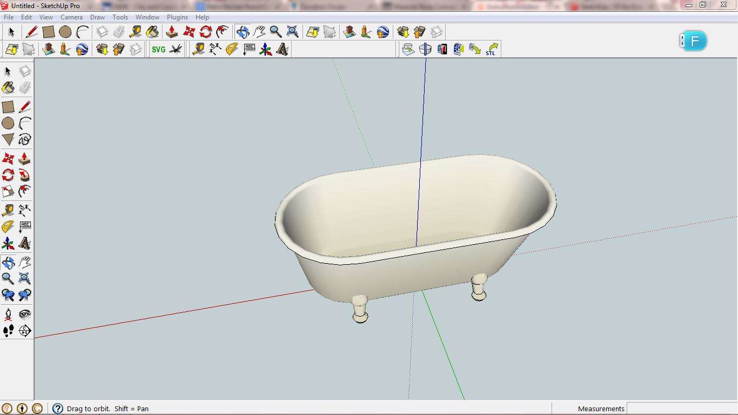
Task: Go to the Next camera view
Action: pyautogui.click(x=25, y=295)
